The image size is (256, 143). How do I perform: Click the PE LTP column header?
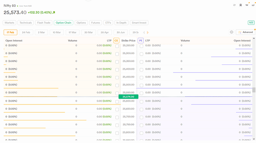(x=148, y=41)
